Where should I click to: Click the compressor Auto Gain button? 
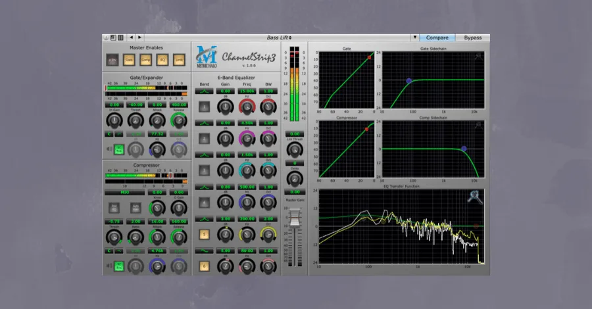click(135, 208)
